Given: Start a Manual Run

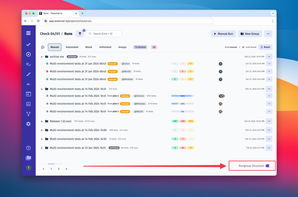Looking at the screenshot, I should pos(223,34).
